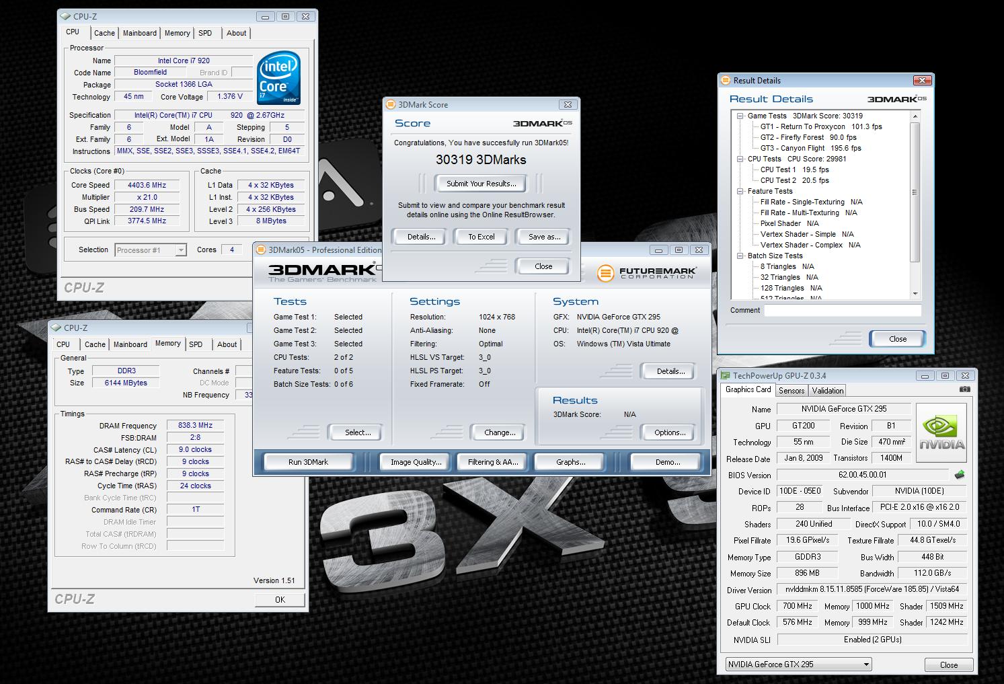Click the '30319 3DMarks' score text

click(x=481, y=160)
